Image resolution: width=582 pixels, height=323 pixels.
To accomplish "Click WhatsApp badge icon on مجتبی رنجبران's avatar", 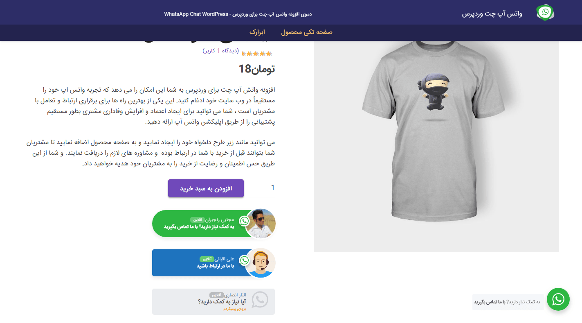I will pyautogui.click(x=244, y=221).
